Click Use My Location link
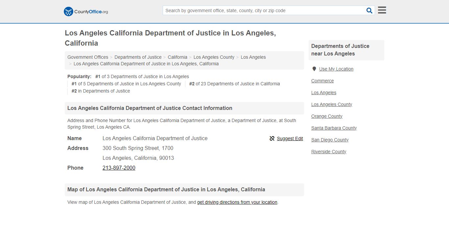The height and width of the screenshot is (252, 449). [x=336, y=69]
